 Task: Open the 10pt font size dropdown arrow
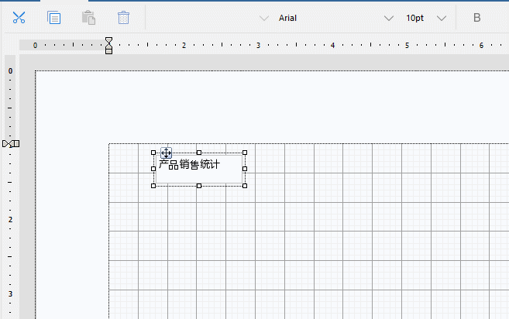coord(442,18)
